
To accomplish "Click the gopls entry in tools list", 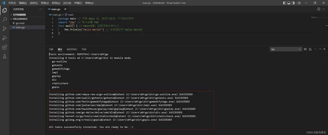I will (55, 87).
